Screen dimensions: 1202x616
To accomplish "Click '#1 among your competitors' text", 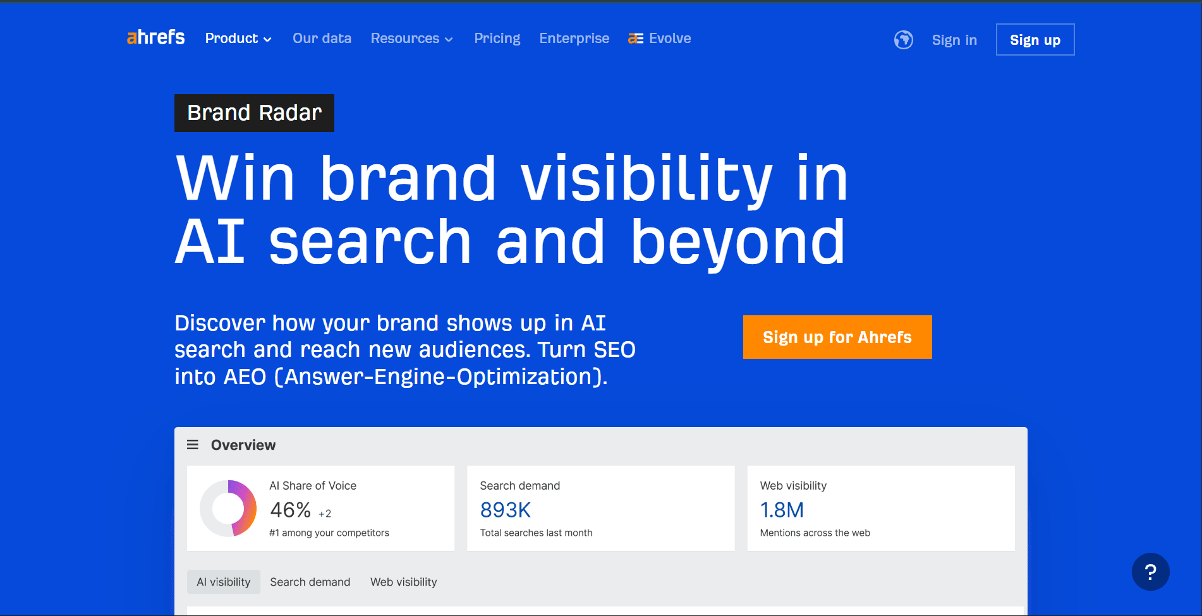I will coord(329,533).
